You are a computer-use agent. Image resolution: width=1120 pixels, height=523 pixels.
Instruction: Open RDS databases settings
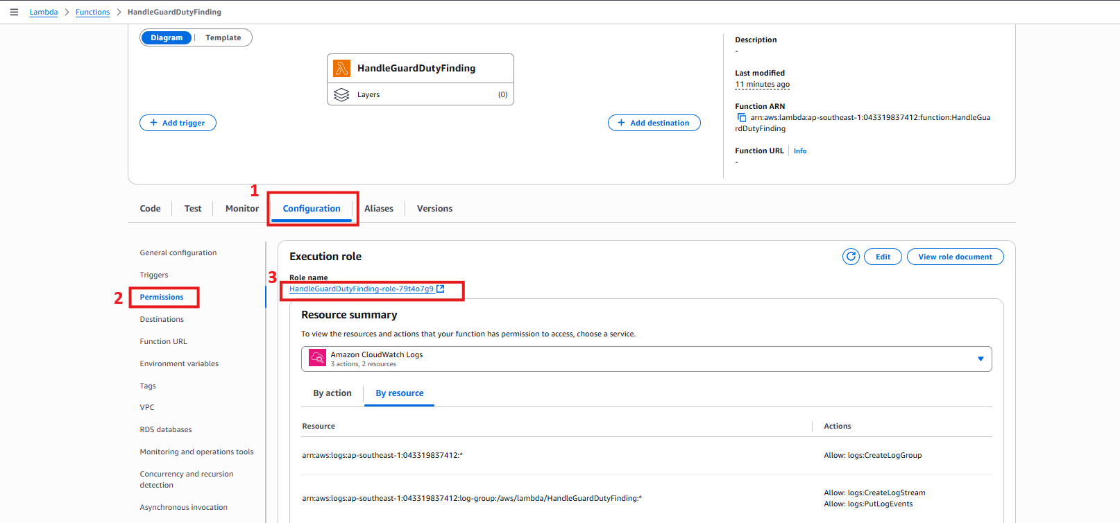tap(166, 429)
